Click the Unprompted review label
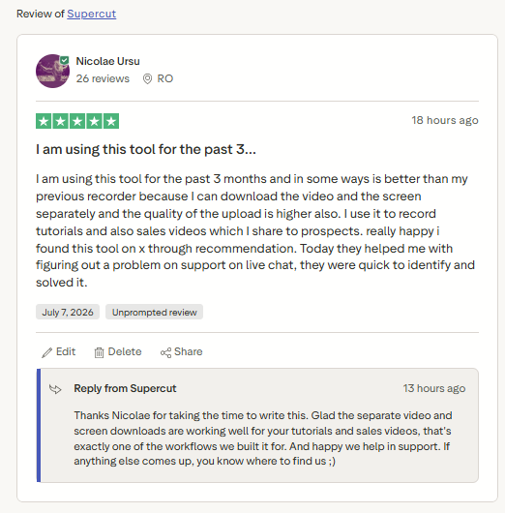 pos(155,312)
